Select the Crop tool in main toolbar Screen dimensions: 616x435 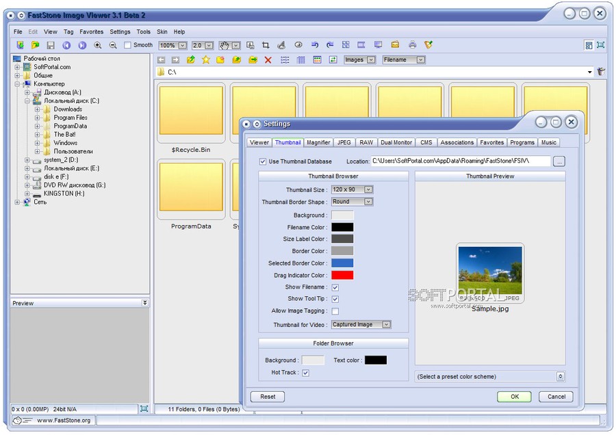[266, 45]
